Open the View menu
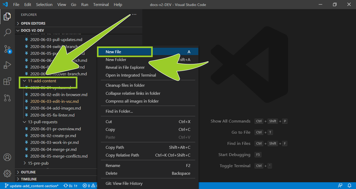 62,5
